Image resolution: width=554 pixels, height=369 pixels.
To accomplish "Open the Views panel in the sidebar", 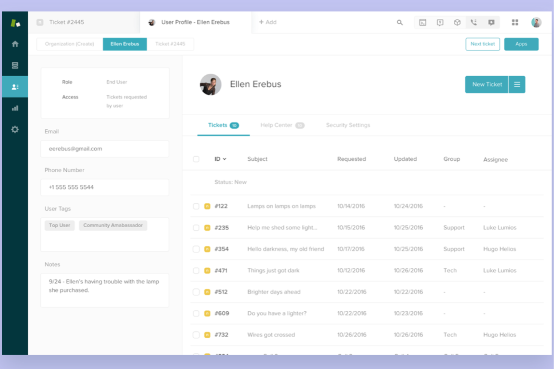I will click(15, 65).
